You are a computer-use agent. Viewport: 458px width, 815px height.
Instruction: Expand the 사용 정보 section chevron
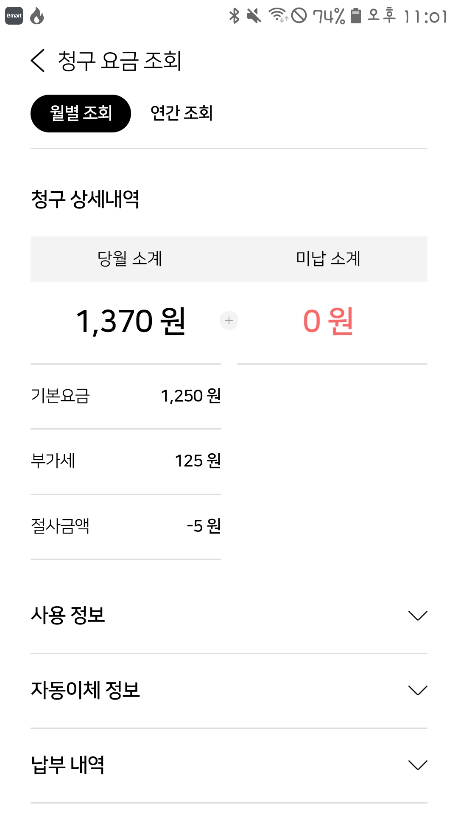click(417, 615)
